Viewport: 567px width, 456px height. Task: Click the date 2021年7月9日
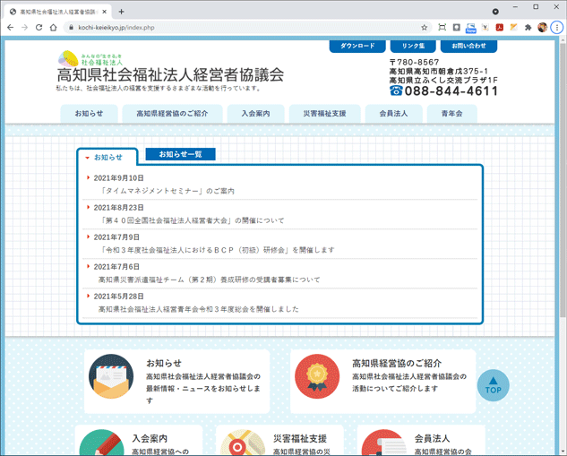pos(116,237)
